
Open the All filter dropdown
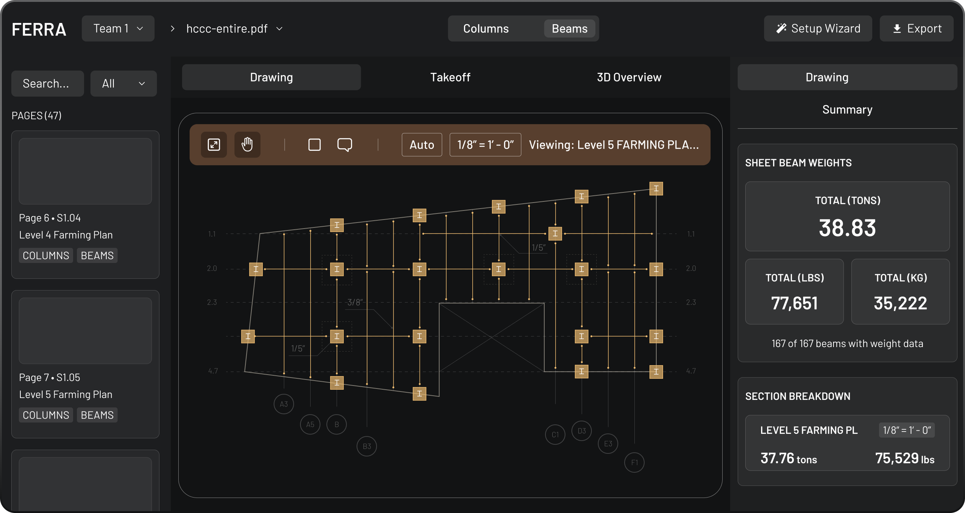pyautogui.click(x=123, y=83)
